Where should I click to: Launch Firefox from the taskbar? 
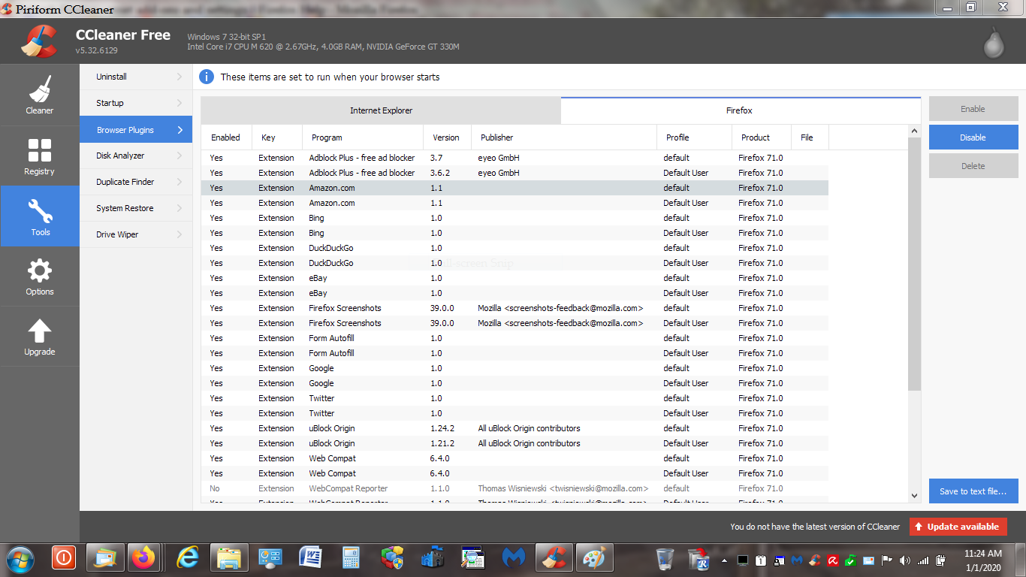pos(143,557)
